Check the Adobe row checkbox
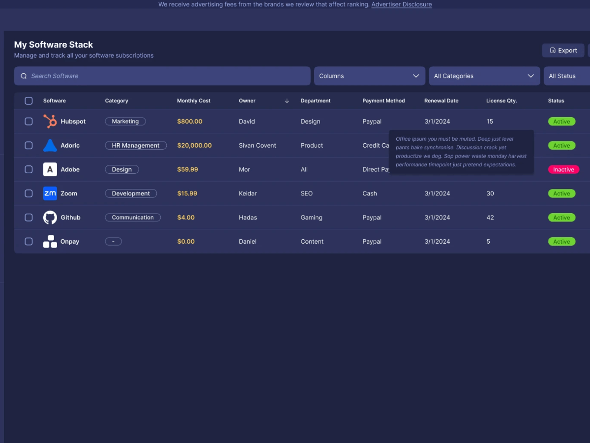This screenshot has height=443, width=590. click(x=29, y=169)
